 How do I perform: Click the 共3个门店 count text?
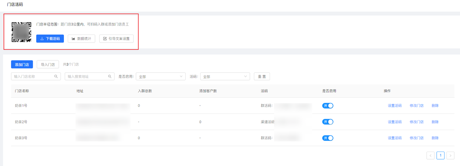(x=71, y=65)
